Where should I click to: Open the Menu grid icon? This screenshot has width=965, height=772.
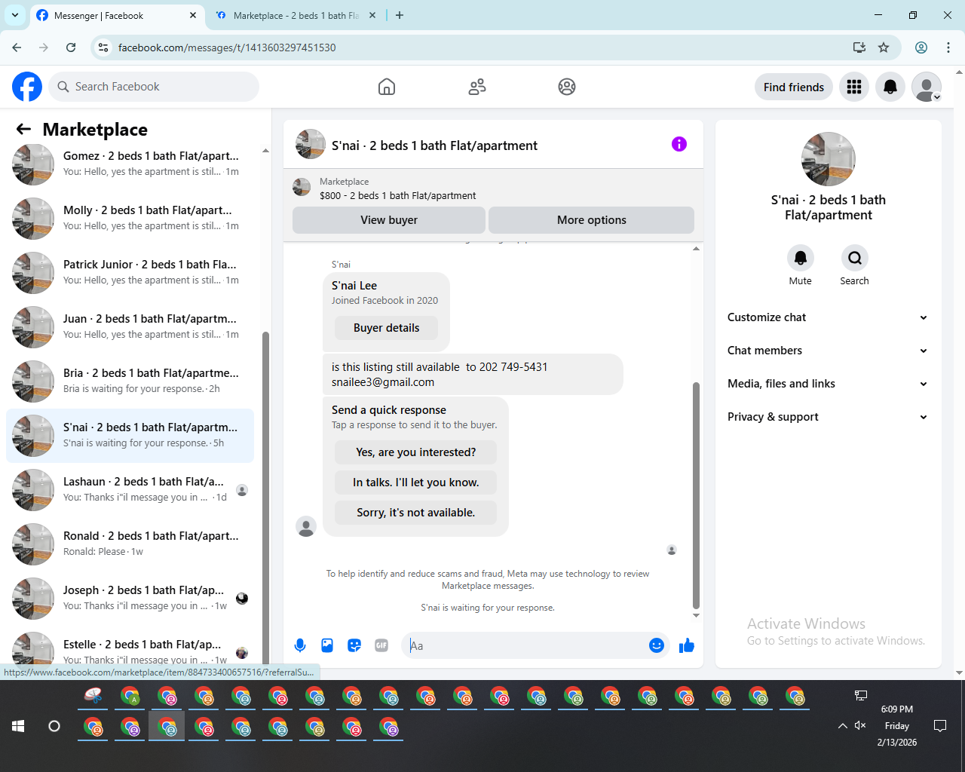coord(854,87)
